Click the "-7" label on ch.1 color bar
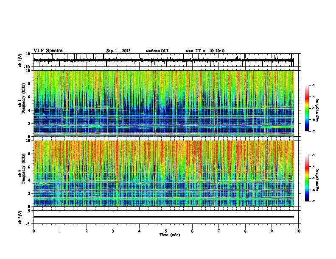 [x=313, y=131]
